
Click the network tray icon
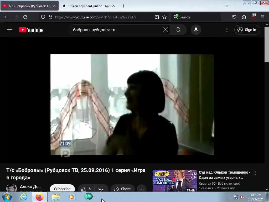pyautogui.click(x=236, y=197)
